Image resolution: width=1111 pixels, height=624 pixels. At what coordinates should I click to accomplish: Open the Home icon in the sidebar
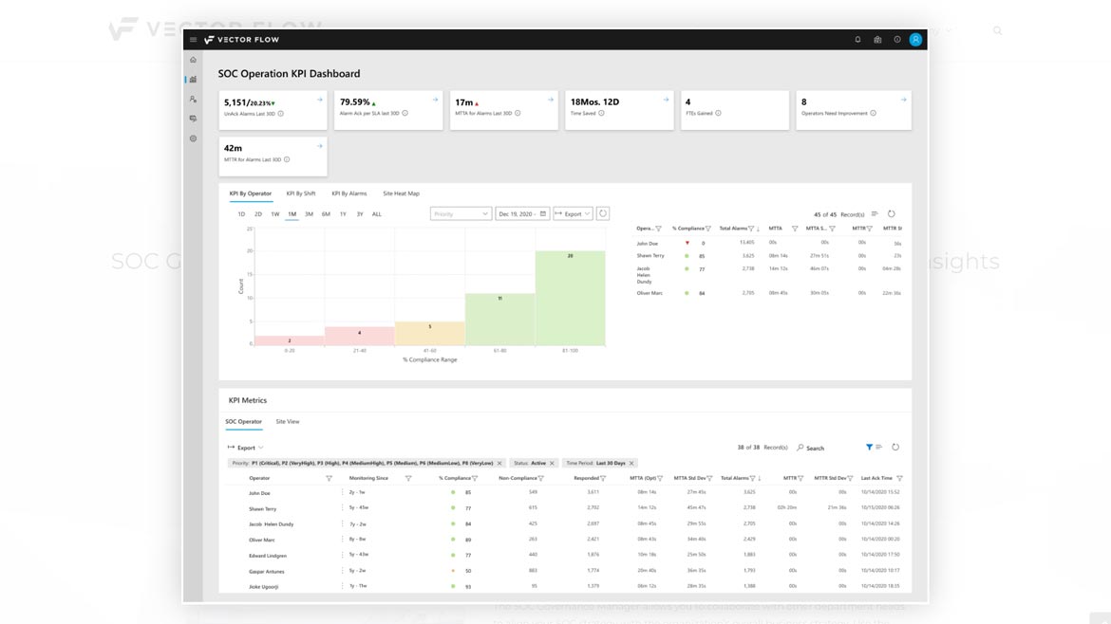pyautogui.click(x=193, y=60)
